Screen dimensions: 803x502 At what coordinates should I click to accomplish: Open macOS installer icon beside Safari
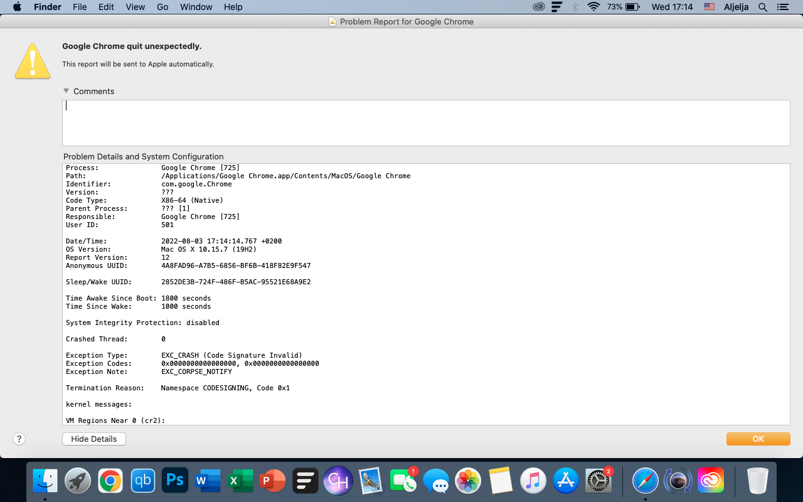[678, 481]
